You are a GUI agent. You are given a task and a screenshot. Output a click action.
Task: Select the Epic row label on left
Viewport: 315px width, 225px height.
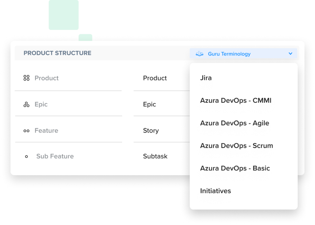click(41, 104)
